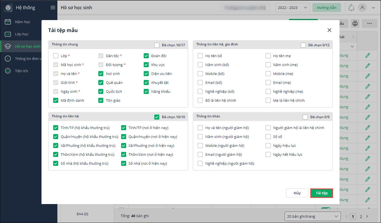Screen dimensions: 381x223
Task: Click the Hệ thống gear icon
Action: coord(8,8)
